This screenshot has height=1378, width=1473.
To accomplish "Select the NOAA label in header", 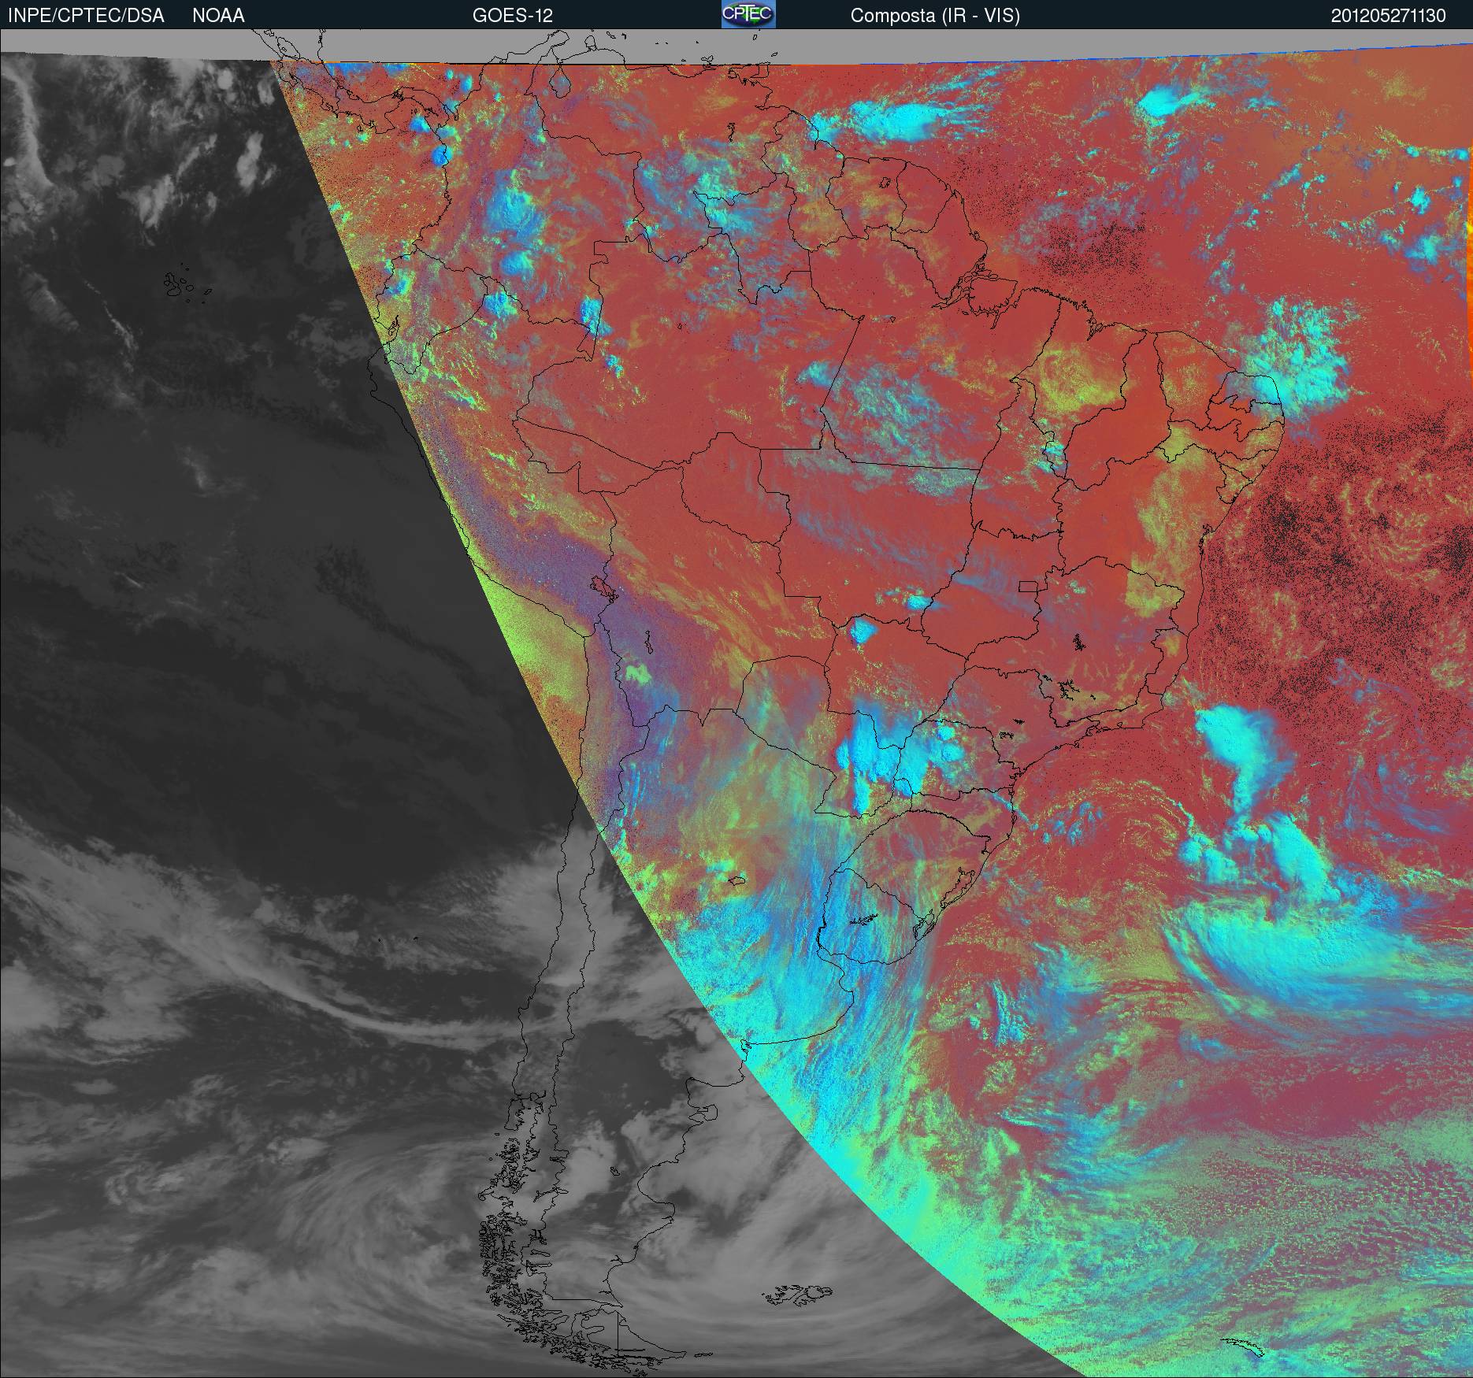I will pyautogui.click(x=218, y=16).
